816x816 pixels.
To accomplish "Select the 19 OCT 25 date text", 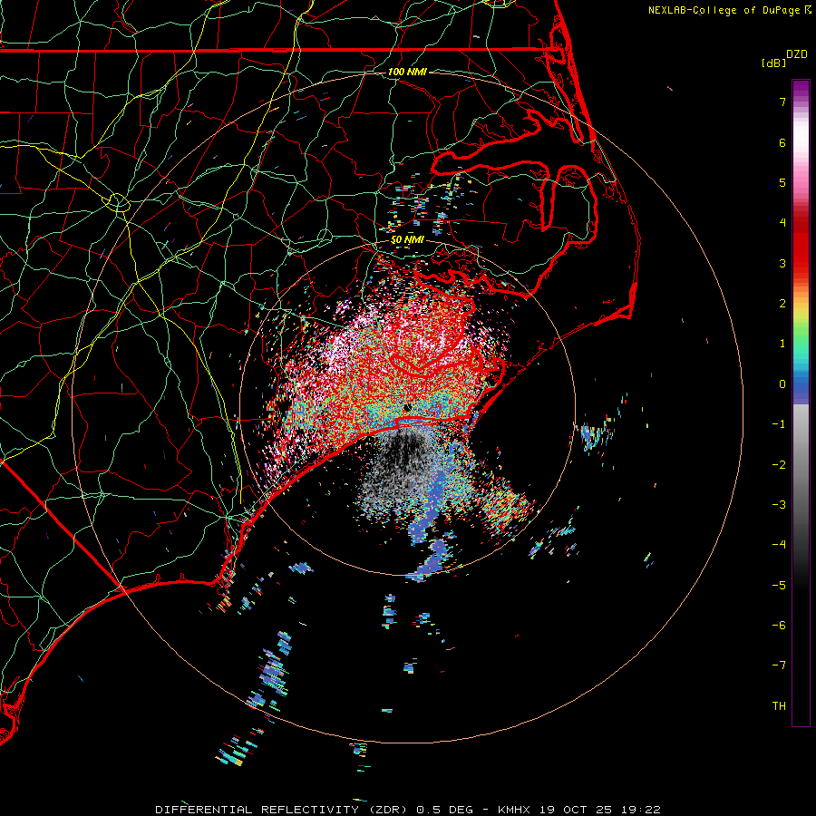I will (578, 810).
